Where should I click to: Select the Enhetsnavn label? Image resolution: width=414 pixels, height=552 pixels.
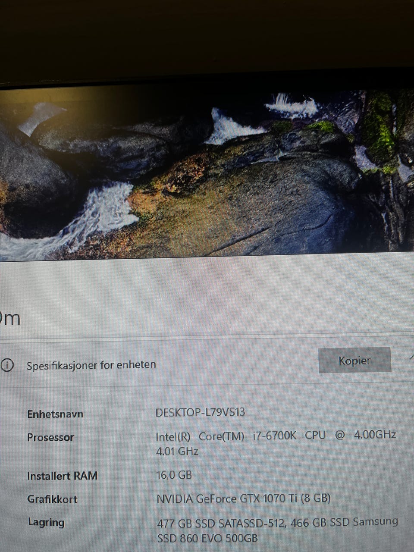55,414
